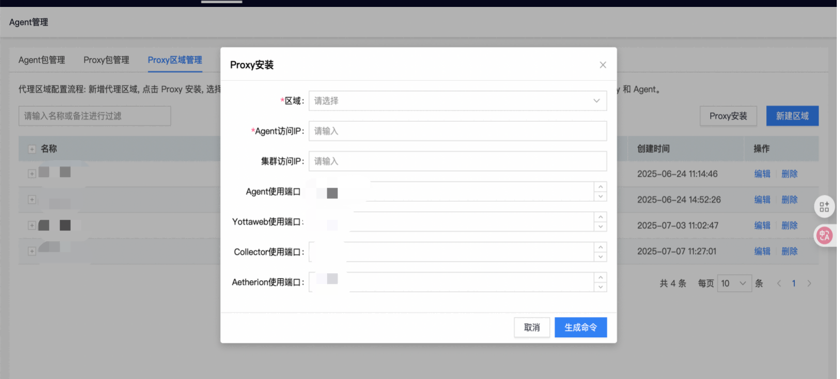This screenshot has width=840, height=379.
Task: Expand the row created 2025-07-07 11:27:01
Action: coord(32,251)
